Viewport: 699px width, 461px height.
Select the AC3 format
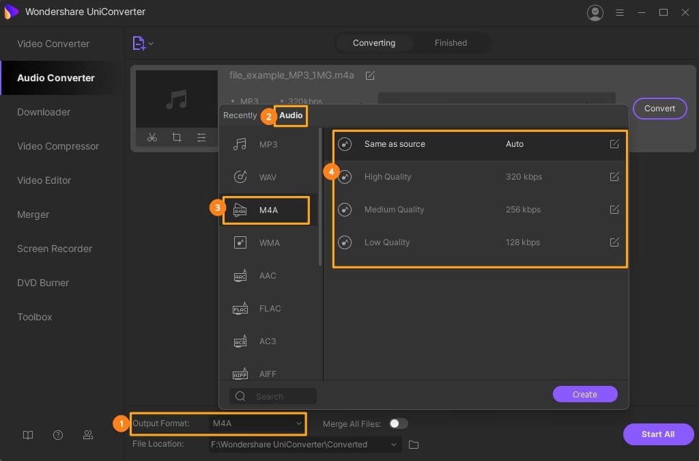point(268,341)
